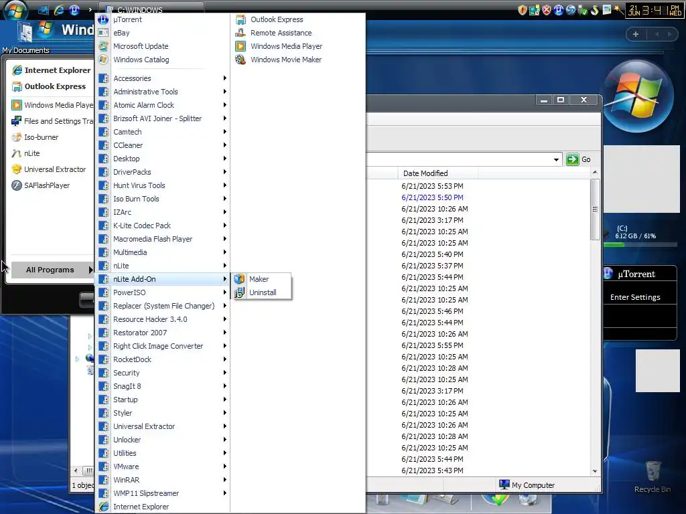Click the C: drive usage bar gadget
The image size is (686, 514).
(640, 245)
